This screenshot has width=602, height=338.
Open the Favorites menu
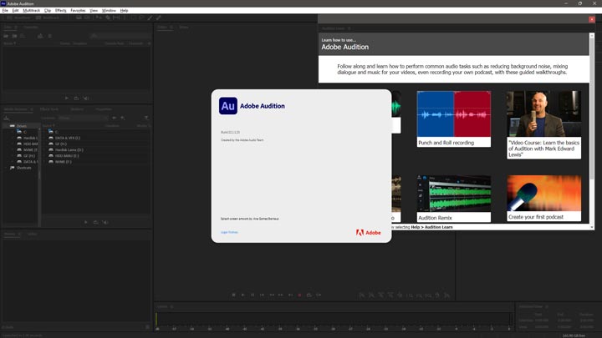point(78,10)
